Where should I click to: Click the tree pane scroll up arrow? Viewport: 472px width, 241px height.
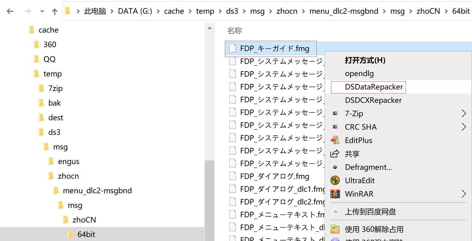pyautogui.click(x=209, y=28)
